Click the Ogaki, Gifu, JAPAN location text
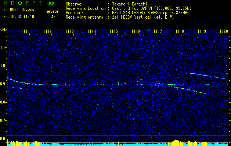Image resolution: width=231 pixels, height=146 pixels. point(152,8)
